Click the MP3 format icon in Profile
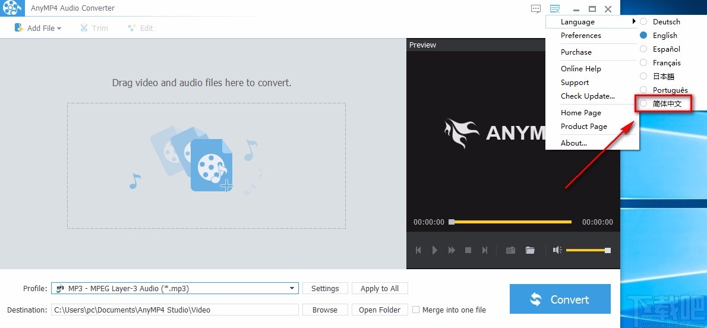The width and height of the screenshot is (707, 328). coord(61,288)
